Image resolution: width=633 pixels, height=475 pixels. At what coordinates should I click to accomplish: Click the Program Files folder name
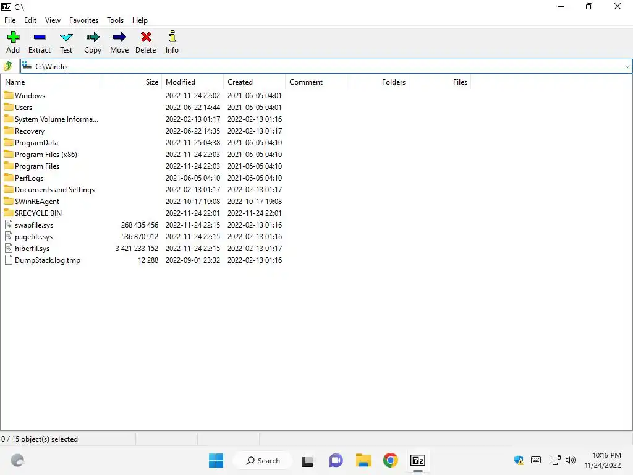coord(37,166)
